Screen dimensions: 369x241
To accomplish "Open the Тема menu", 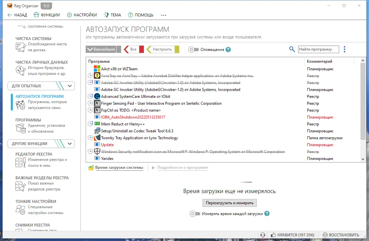I will [112, 15].
